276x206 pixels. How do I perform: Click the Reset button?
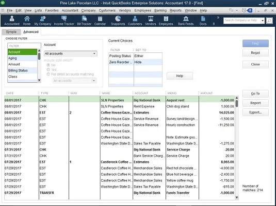point(255,53)
